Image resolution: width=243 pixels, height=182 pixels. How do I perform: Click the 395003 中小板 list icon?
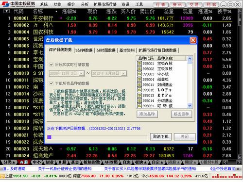(139, 74)
